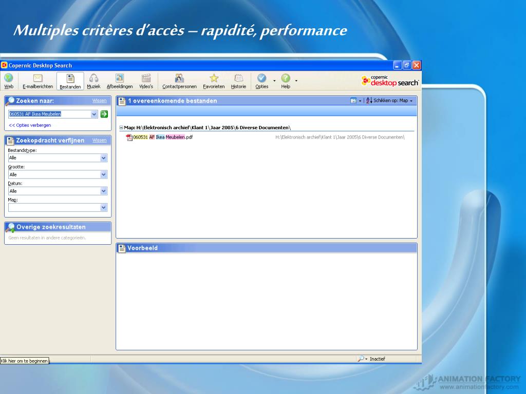Click the Voorbeeld preview panel header
Image resolution: width=526 pixels, height=394 pixels.
pyautogui.click(x=267, y=248)
